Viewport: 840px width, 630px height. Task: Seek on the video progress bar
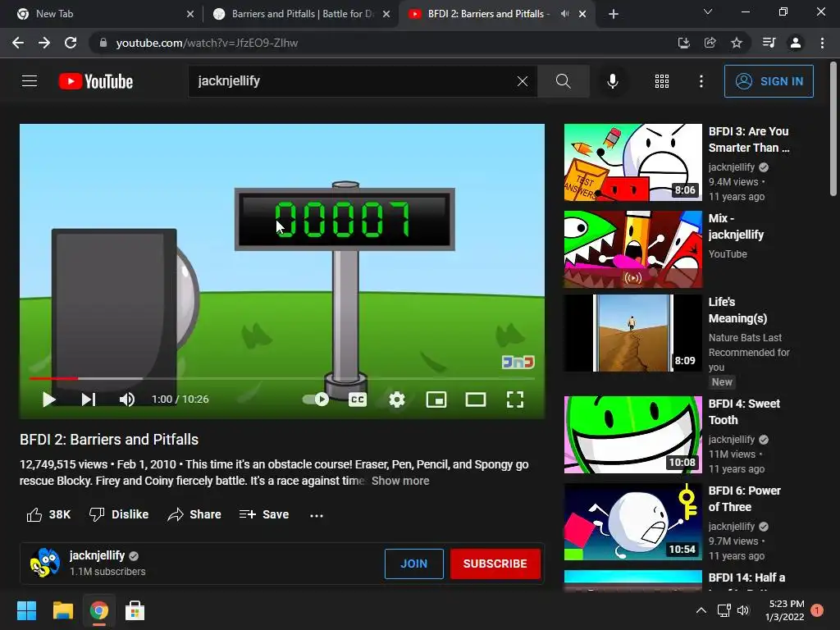(282, 378)
